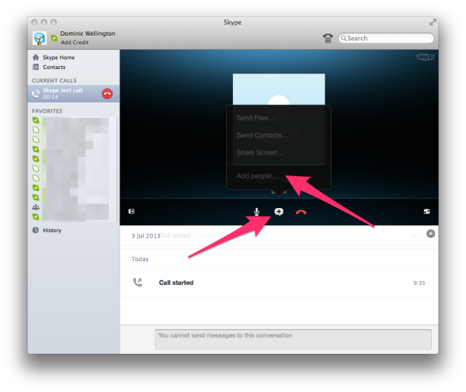This screenshot has width=466, height=392.
Task: Click the Call started entry
Action: pyautogui.click(x=176, y=283)
